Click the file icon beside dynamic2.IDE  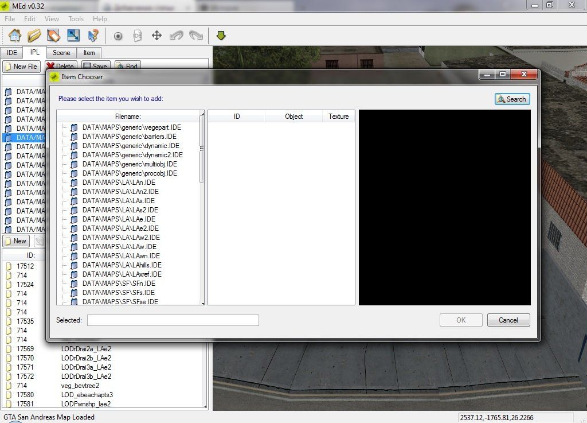click(x=74, y=155)
